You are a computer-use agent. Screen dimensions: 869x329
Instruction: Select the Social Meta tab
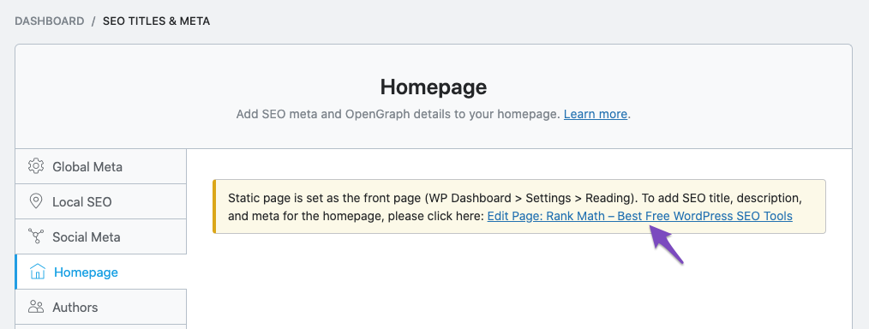(101, 236)
